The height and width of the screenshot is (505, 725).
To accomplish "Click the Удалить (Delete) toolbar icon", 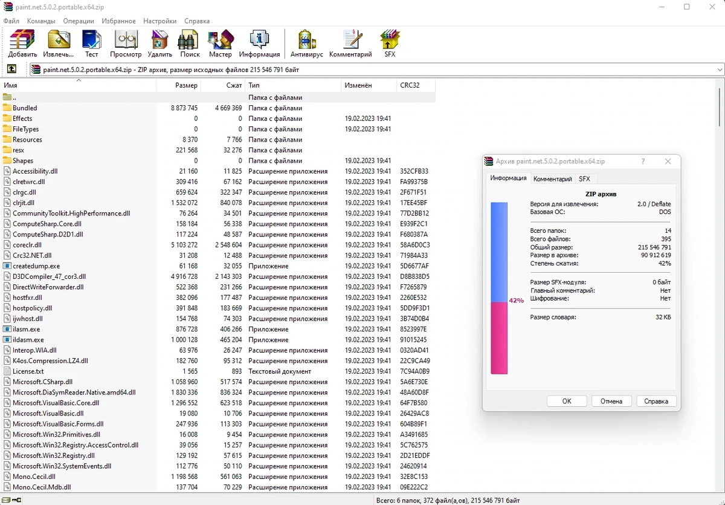I will tap(159, 39).
